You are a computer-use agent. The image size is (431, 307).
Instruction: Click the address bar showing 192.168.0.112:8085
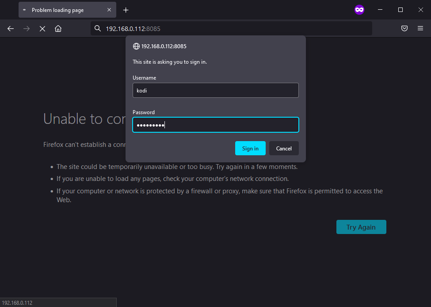[x=231, y=29]
